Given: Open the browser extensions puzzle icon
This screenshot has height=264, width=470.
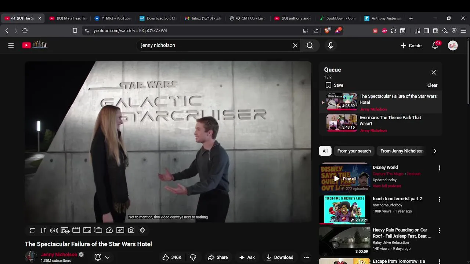Looking at the screenshot, I should 394,31.
